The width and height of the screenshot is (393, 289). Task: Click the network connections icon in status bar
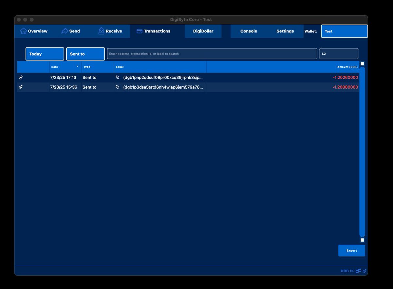point(358,271)
